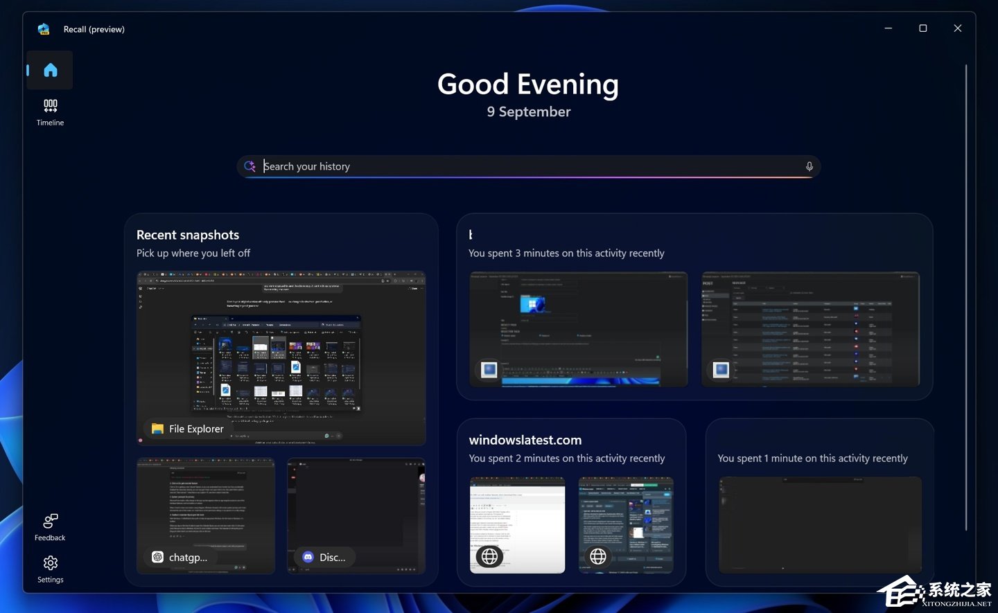Click 'You spent 2 minutes' activity text

tap(567, 459)
